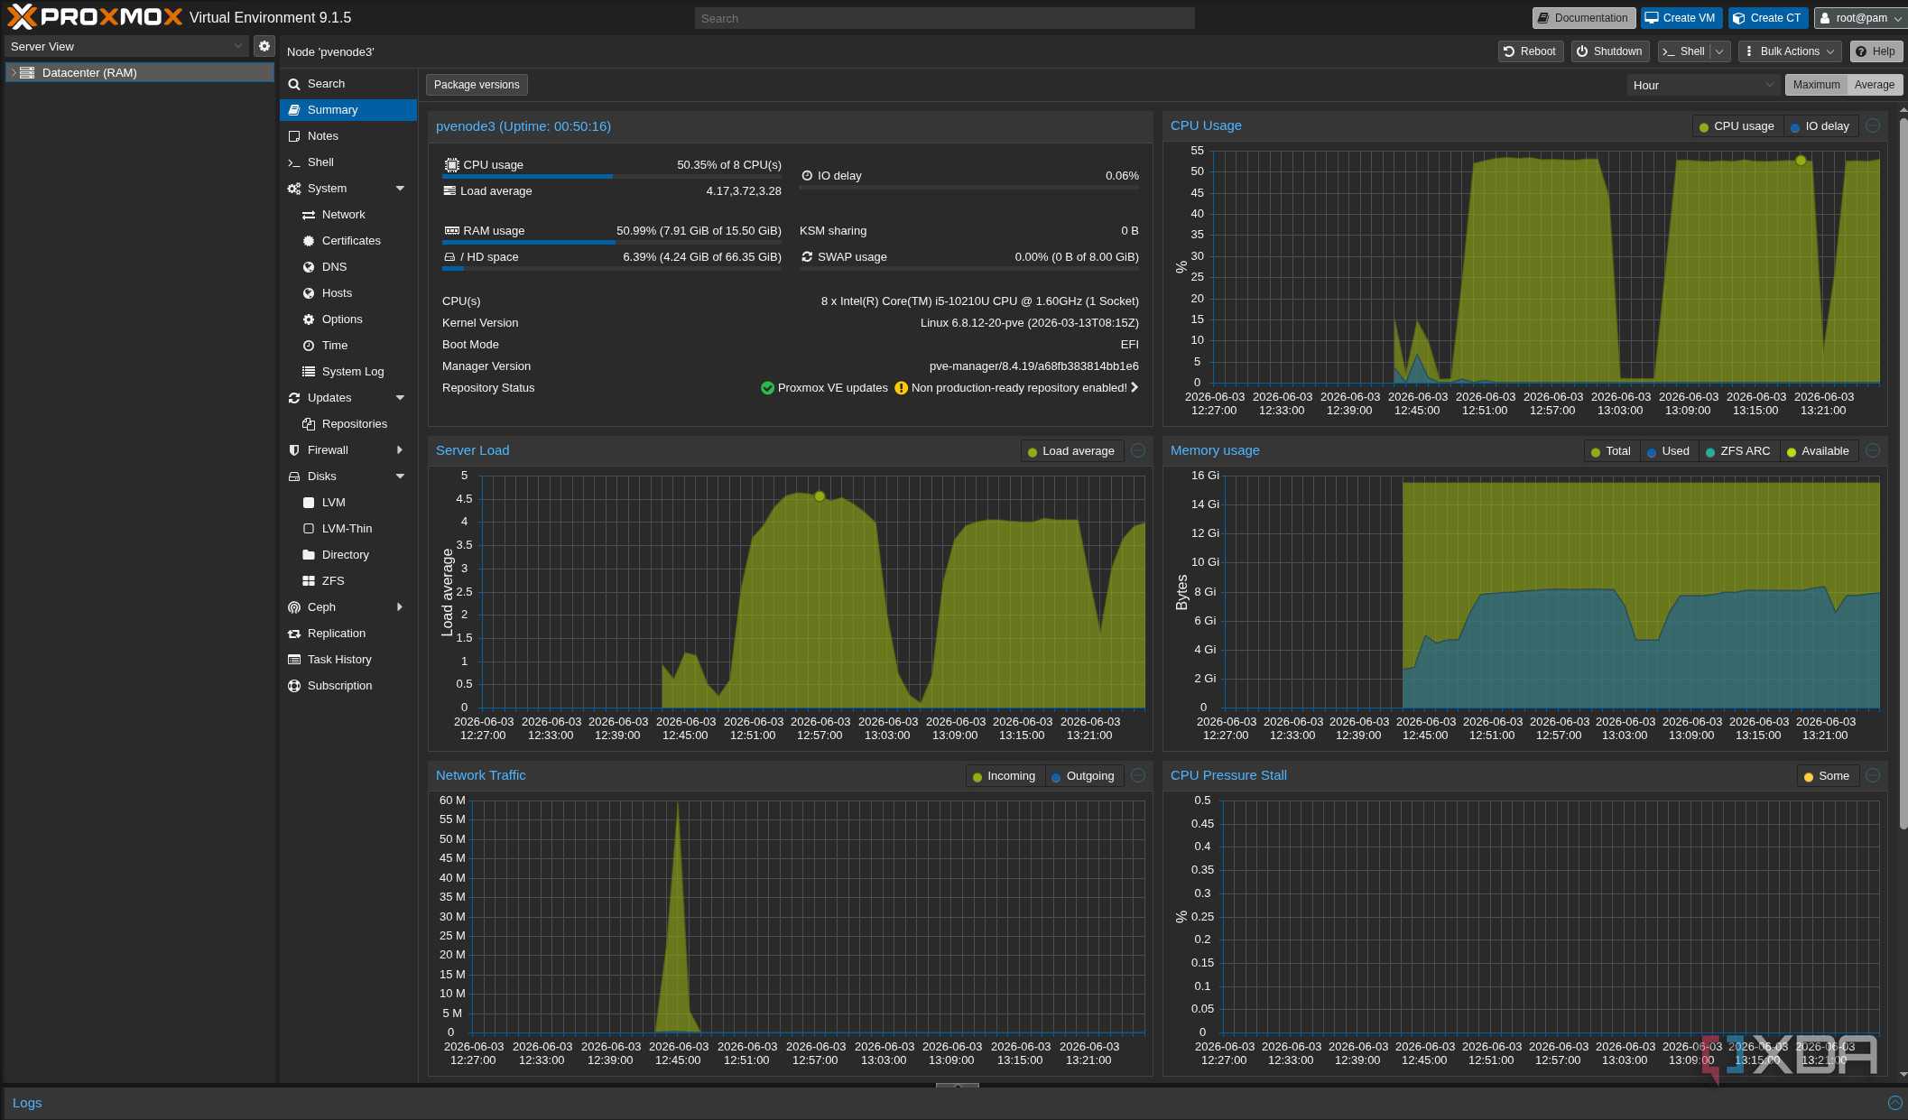Open the Bulk Actions dropdown
This screenshot has height=1120, width=1908.
click(x=1789, y=51)
